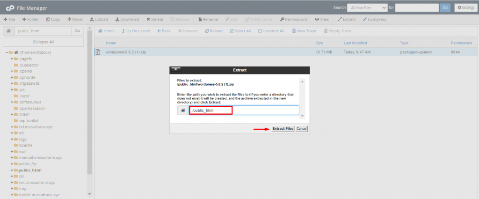This screenshot has width=479, height=199.
Task: Focus the search text field
Action: tap(417, 7)
